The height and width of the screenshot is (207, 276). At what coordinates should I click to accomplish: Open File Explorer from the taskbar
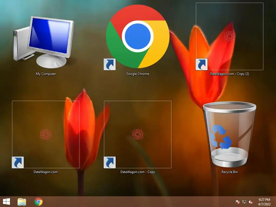coord(22,202)
